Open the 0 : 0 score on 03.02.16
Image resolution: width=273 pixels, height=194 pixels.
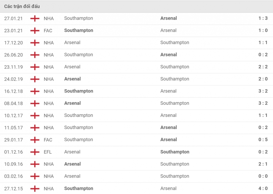pos(263,176)
